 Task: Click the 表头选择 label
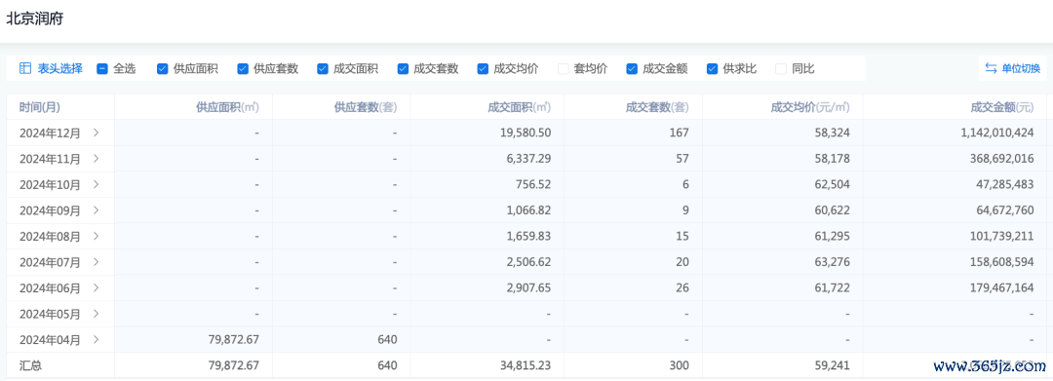[60, 68]
